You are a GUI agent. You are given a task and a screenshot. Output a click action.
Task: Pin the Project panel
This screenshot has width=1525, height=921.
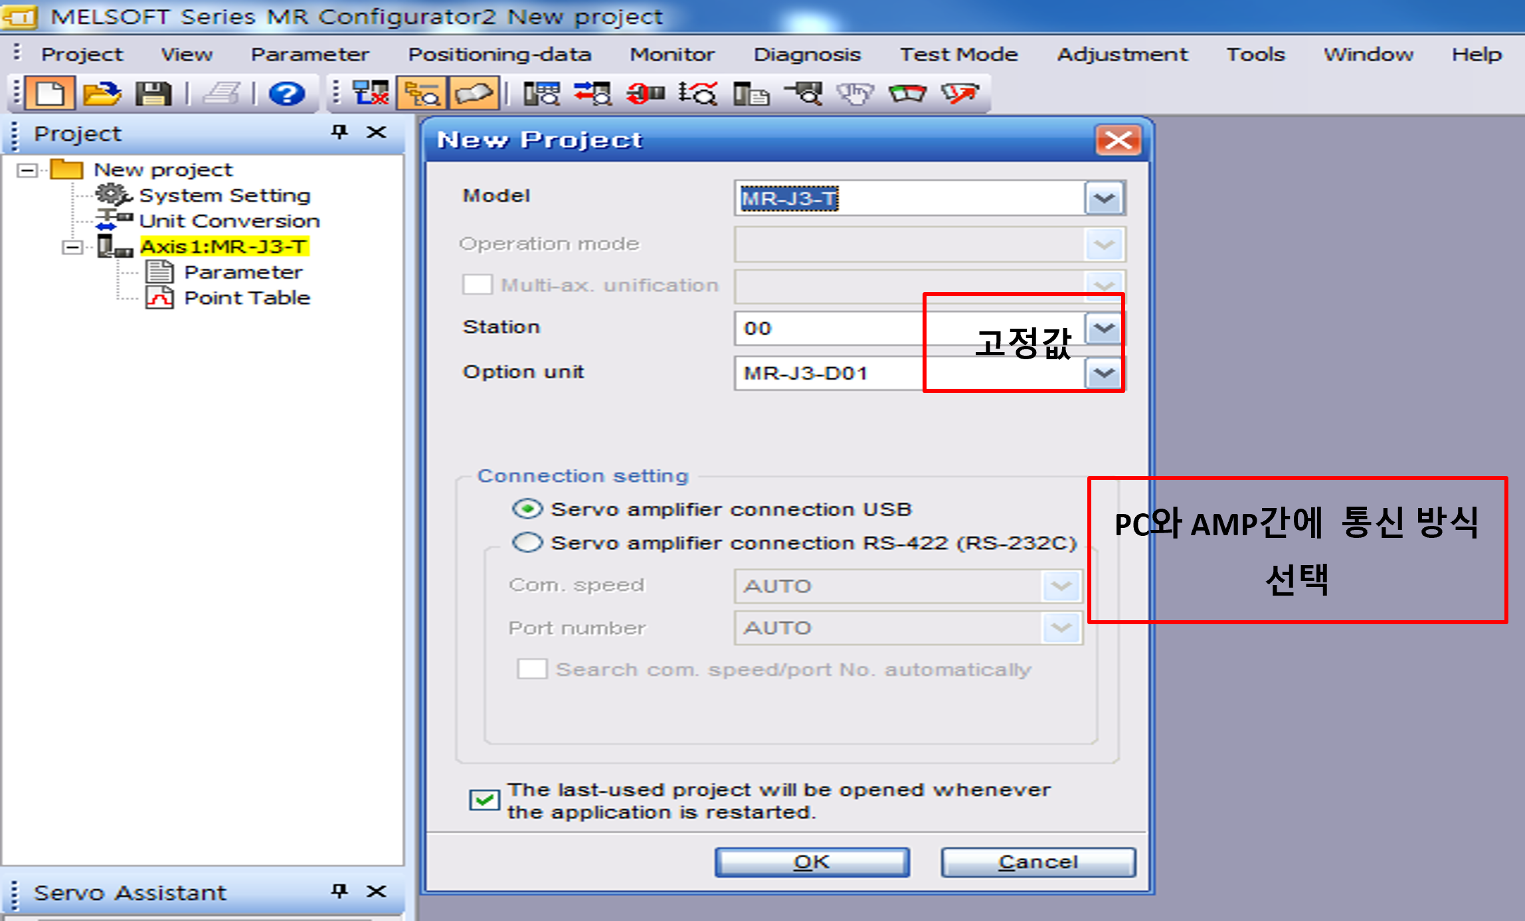339,131
